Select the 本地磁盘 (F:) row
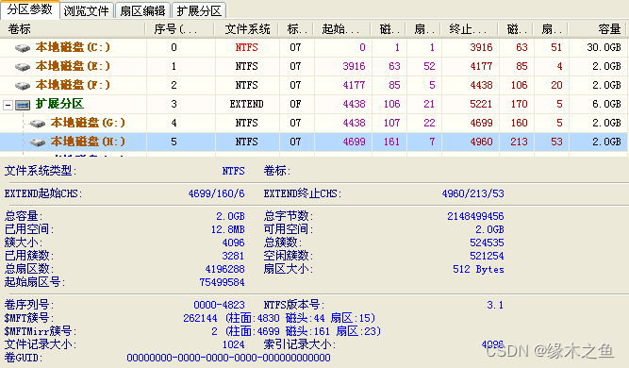This screenshot has width=629, height=368. 314,85
